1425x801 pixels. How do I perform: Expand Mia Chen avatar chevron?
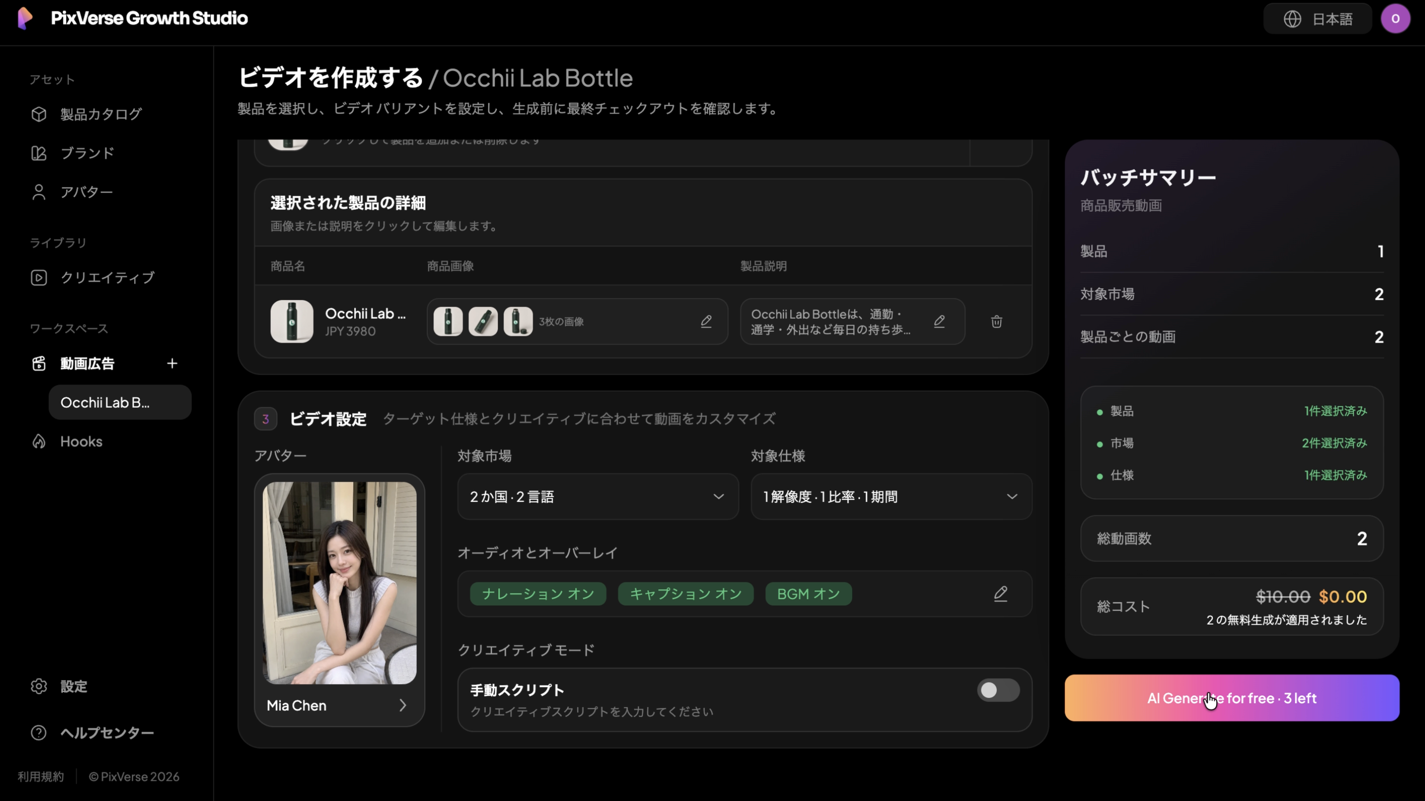coord(402,705)
